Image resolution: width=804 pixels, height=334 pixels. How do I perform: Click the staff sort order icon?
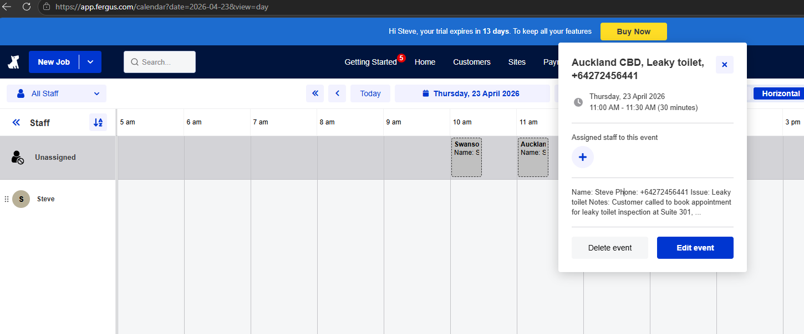click(98, 122)
